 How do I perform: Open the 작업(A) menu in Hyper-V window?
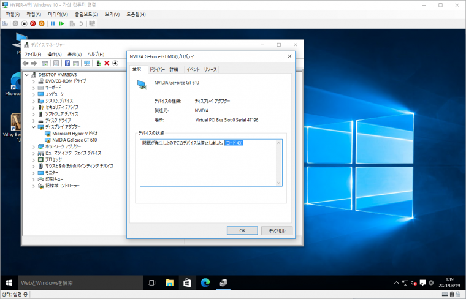point(34,14)
